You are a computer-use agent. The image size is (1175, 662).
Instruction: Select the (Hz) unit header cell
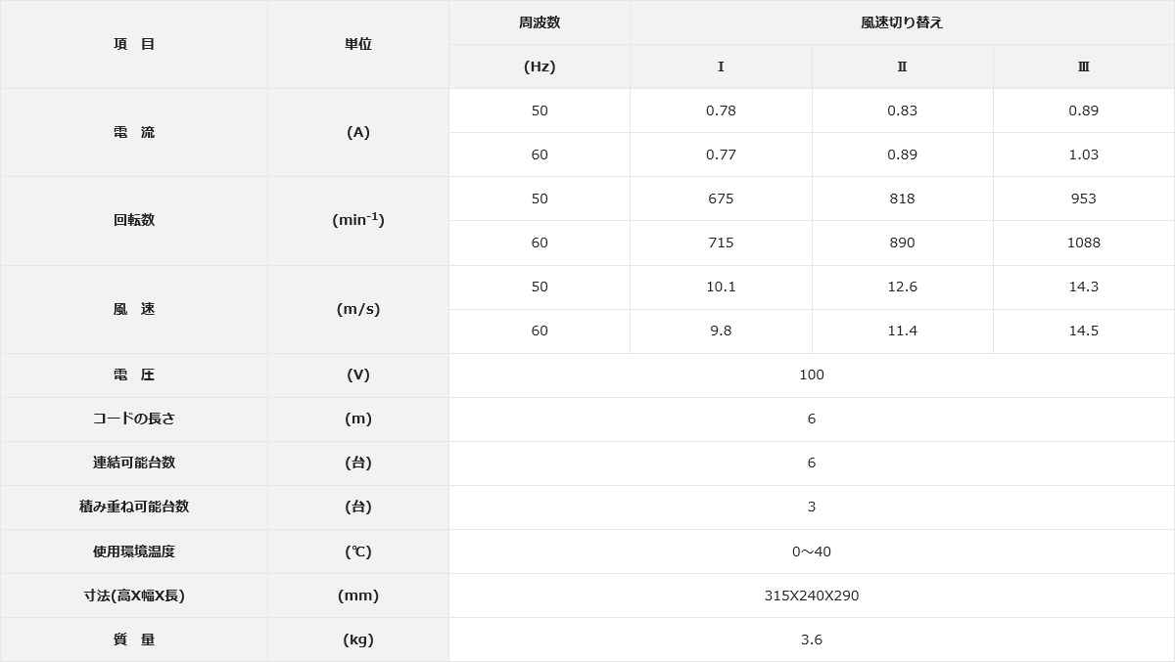540,66
